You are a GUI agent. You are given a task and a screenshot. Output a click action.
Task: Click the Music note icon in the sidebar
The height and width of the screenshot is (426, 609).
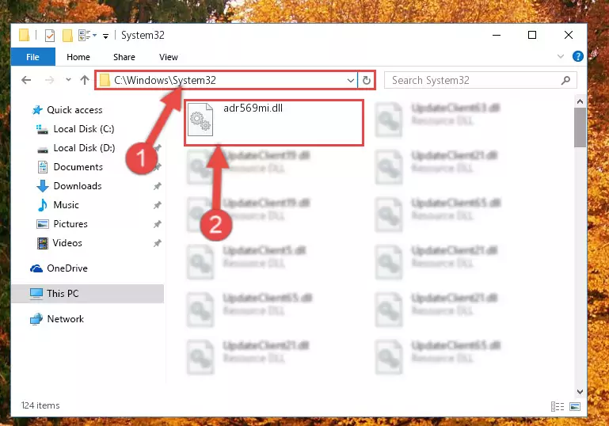(x=42, y=205)
